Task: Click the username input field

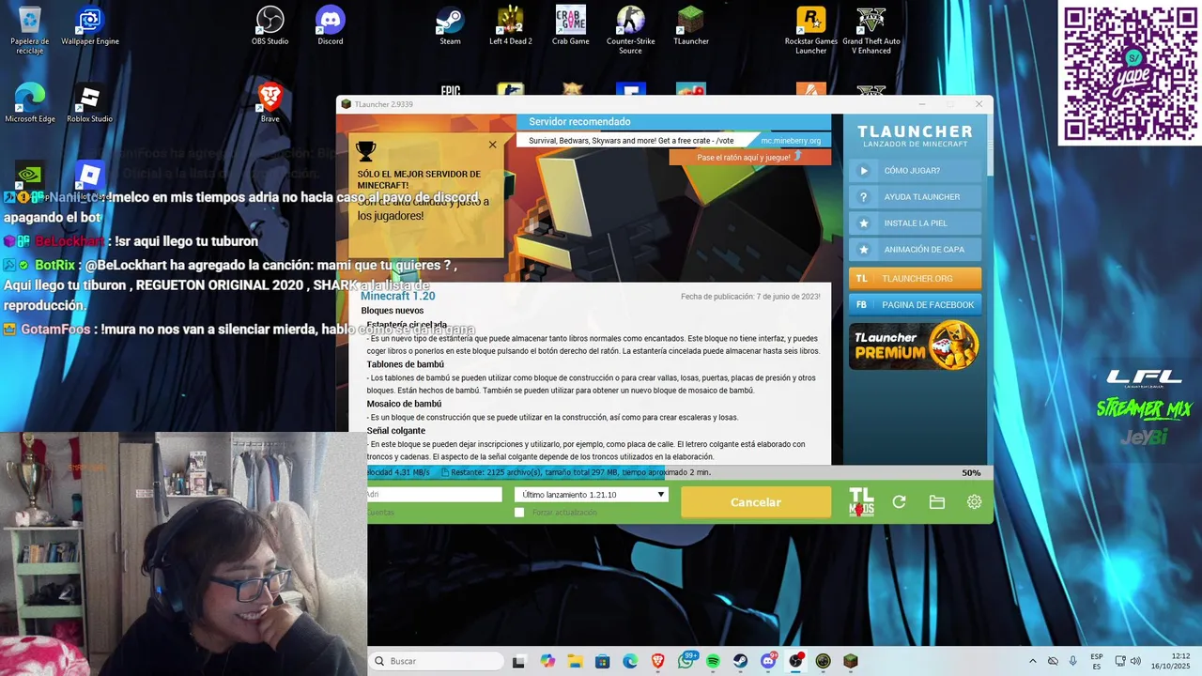Action: pos(434,495)
